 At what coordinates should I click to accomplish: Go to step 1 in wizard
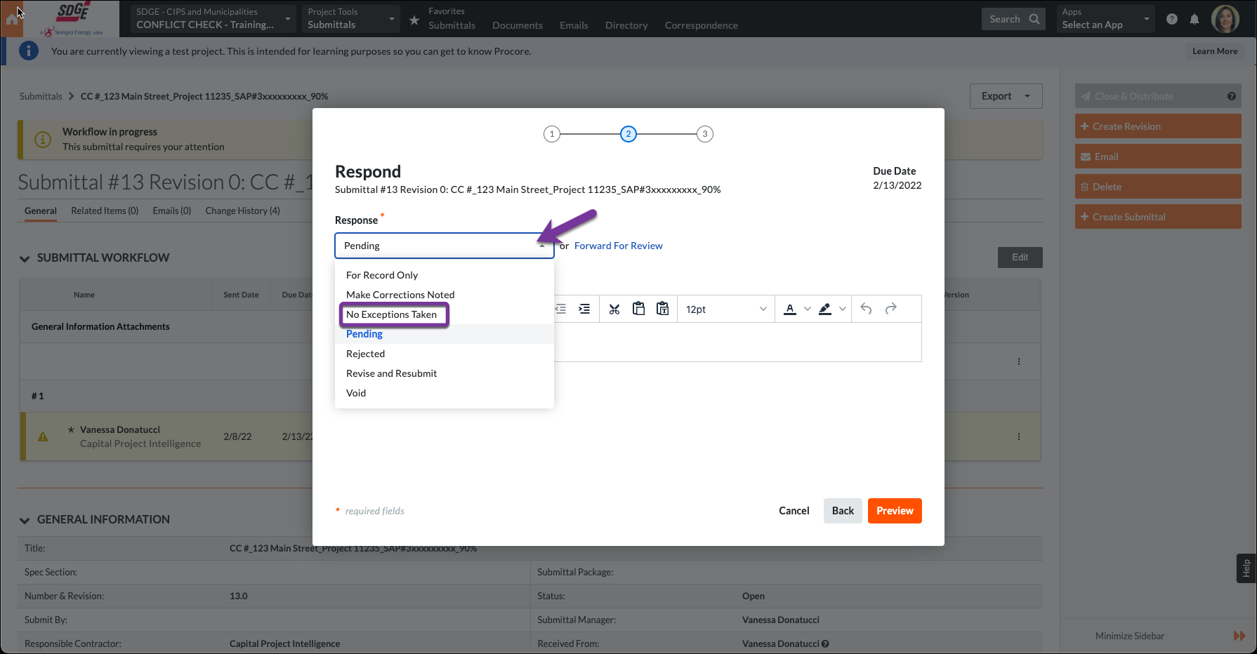552,134
